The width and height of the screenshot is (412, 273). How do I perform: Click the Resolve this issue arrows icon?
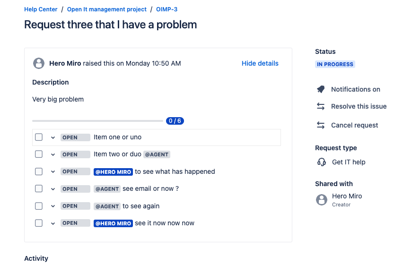321,106
